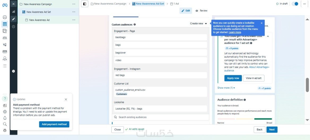This screenshot has height=140, width=310.
Task: Go to New Awareness Ad Set breadcrumb
Action: click(148, 4)
